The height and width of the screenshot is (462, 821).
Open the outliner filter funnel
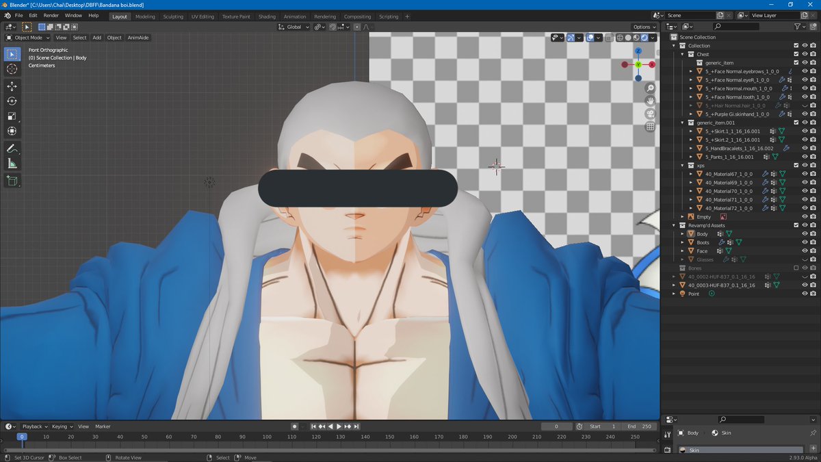798,26
